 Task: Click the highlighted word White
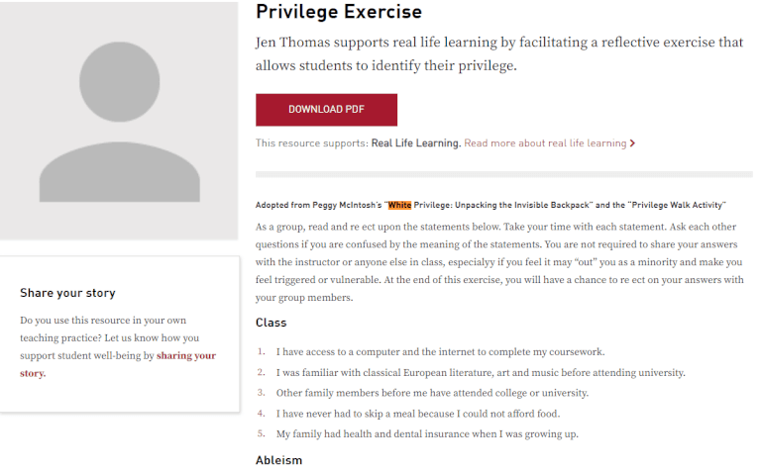click(399, 205)
